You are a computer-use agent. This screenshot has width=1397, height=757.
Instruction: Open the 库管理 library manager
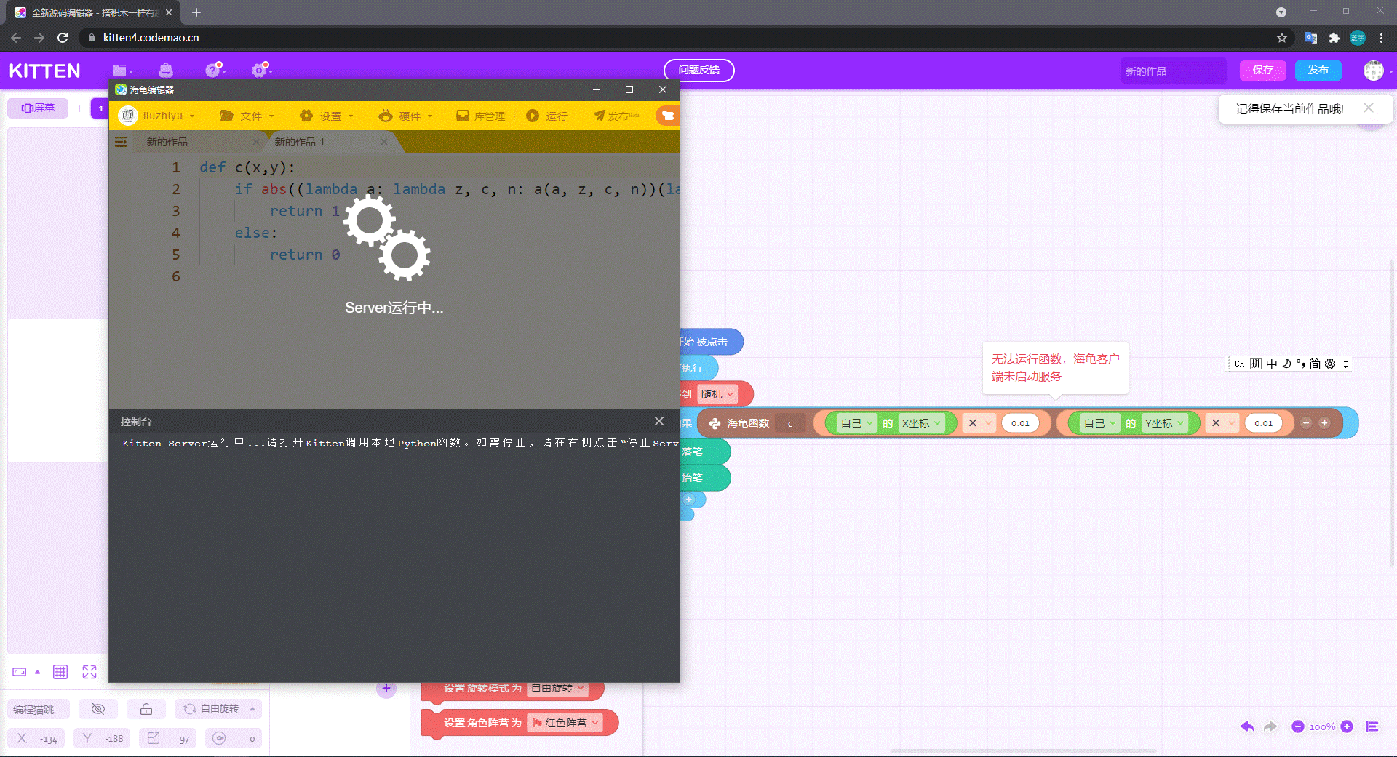(x=480, y=116)
